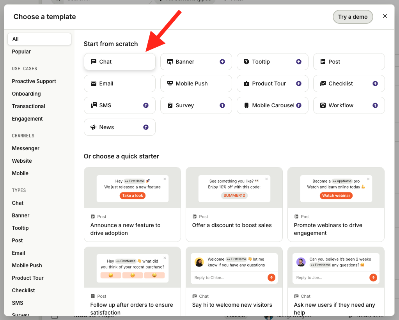Click the Post icon in Start from scratch

323,62
